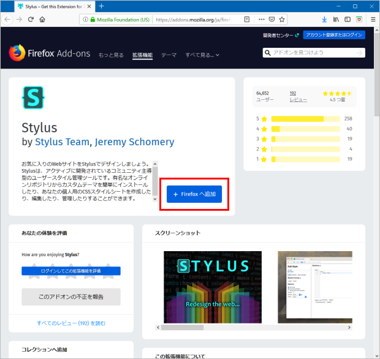Open 開発者センター link
This screenshot has height=359, width=380.
pos(281,35)
